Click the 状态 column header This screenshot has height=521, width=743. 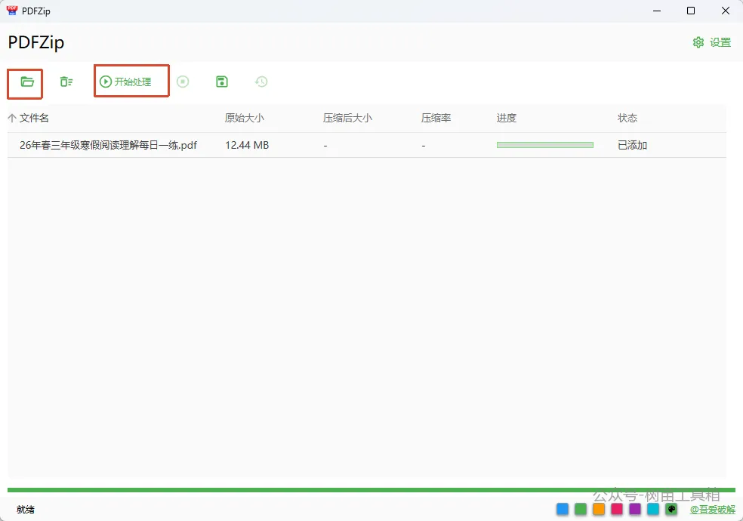627,118
